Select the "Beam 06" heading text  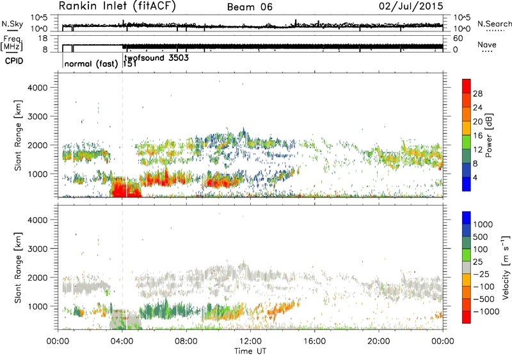tap(250, 7)
